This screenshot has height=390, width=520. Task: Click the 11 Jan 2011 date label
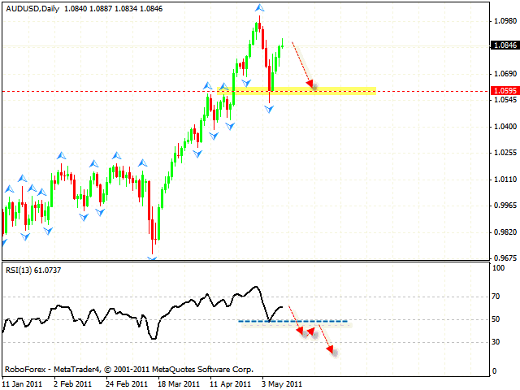coord(20,382)
